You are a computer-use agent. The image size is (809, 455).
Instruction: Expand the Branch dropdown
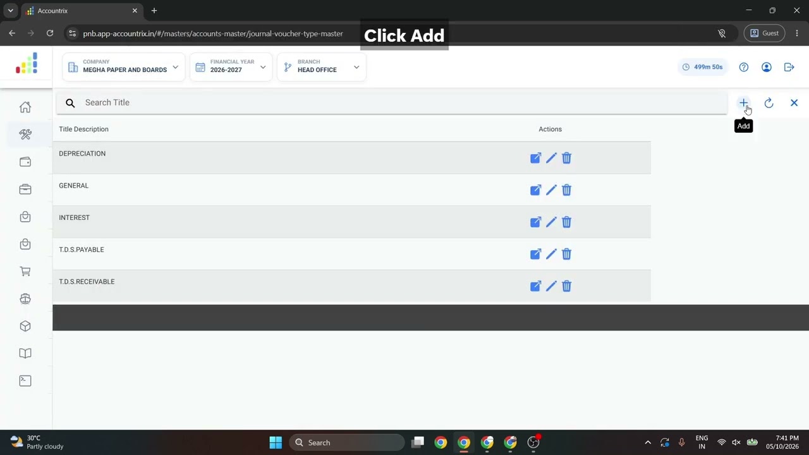pyautogui.click(x=321, y=66)
